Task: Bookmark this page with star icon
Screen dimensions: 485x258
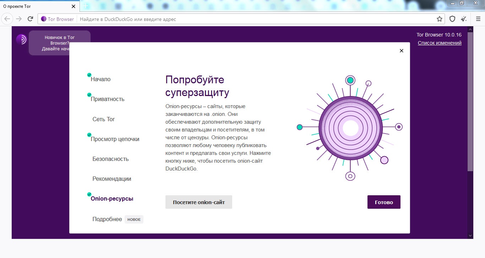Action: point(440,19)
